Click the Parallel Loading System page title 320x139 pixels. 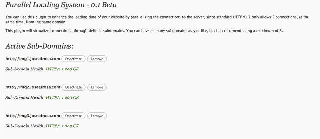coord(61,5)
